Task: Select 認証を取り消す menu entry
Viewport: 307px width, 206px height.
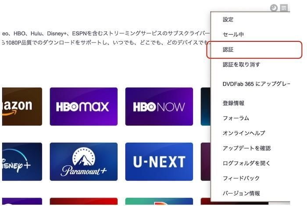Action: pyautogui.click(x=241, y=65)
